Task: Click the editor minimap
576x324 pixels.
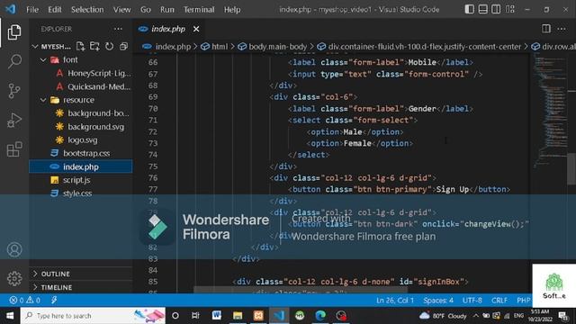Action: (549, 110)
